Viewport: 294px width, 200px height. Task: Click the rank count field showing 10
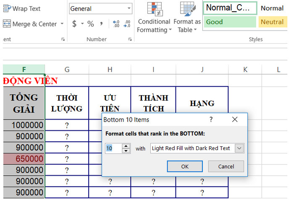[114, 148]
